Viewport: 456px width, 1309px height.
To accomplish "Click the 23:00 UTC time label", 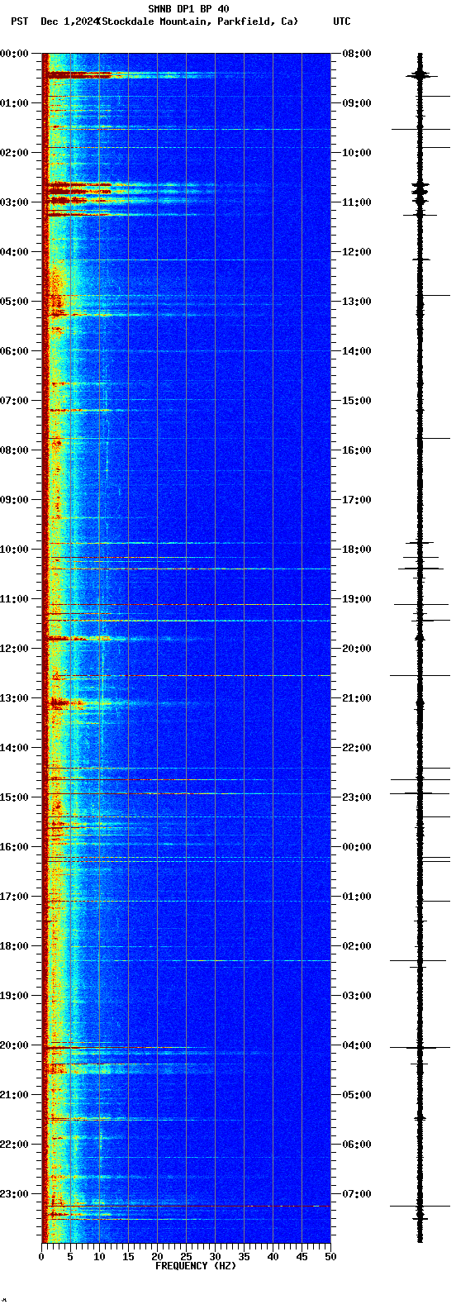I will (357, 797).
